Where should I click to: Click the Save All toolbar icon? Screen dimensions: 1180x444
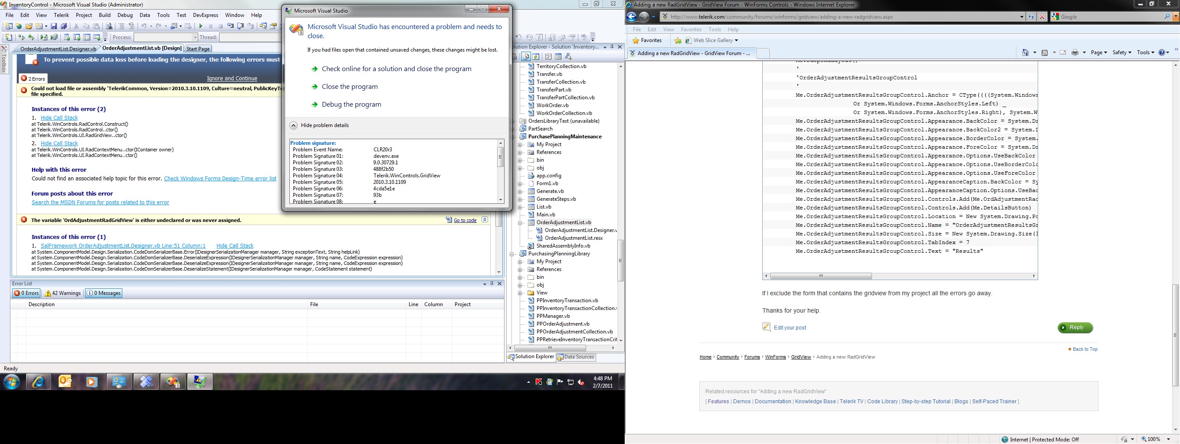tap(64, 26)
